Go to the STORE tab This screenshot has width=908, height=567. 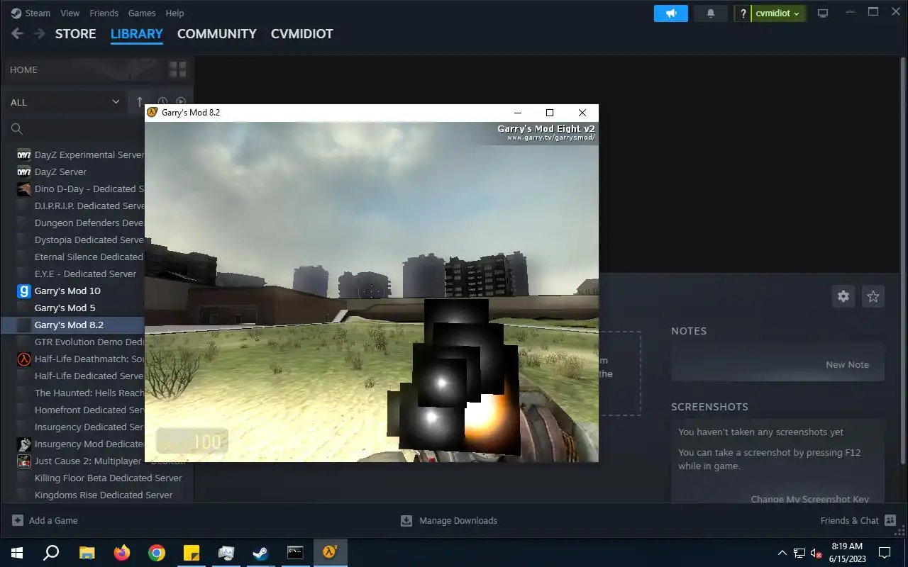76,33
